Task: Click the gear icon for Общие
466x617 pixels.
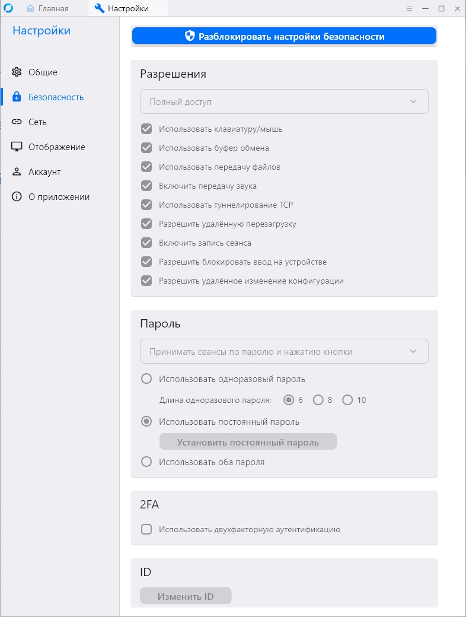Action: pyautogui.click(x=17, y=72)
